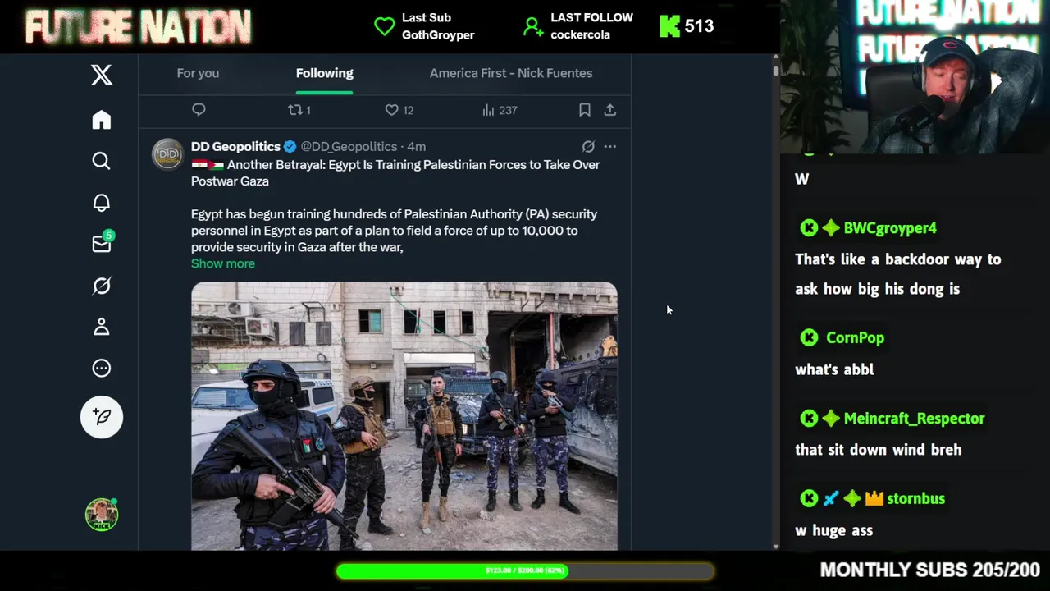Image resolution: width=1050 pixels, height=591 pixels.
Task: Click the crown badge beside stornbus
Action: [x=874, y=499]
